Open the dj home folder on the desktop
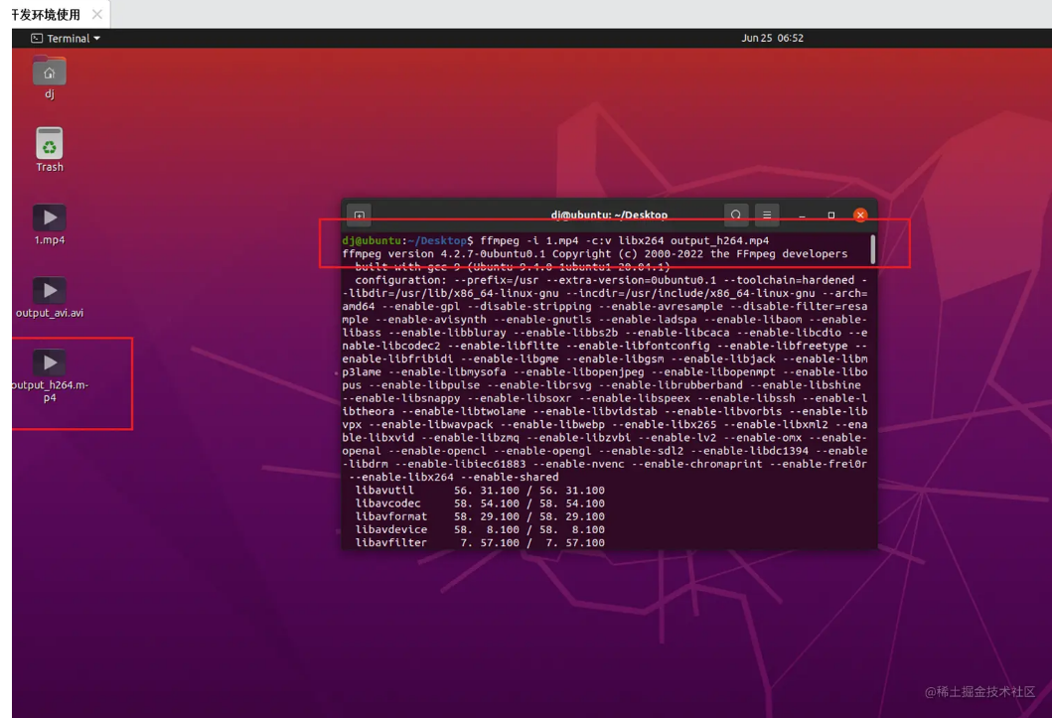Image resolution: width=1052 pixels, height=718 pixels. 49,72
